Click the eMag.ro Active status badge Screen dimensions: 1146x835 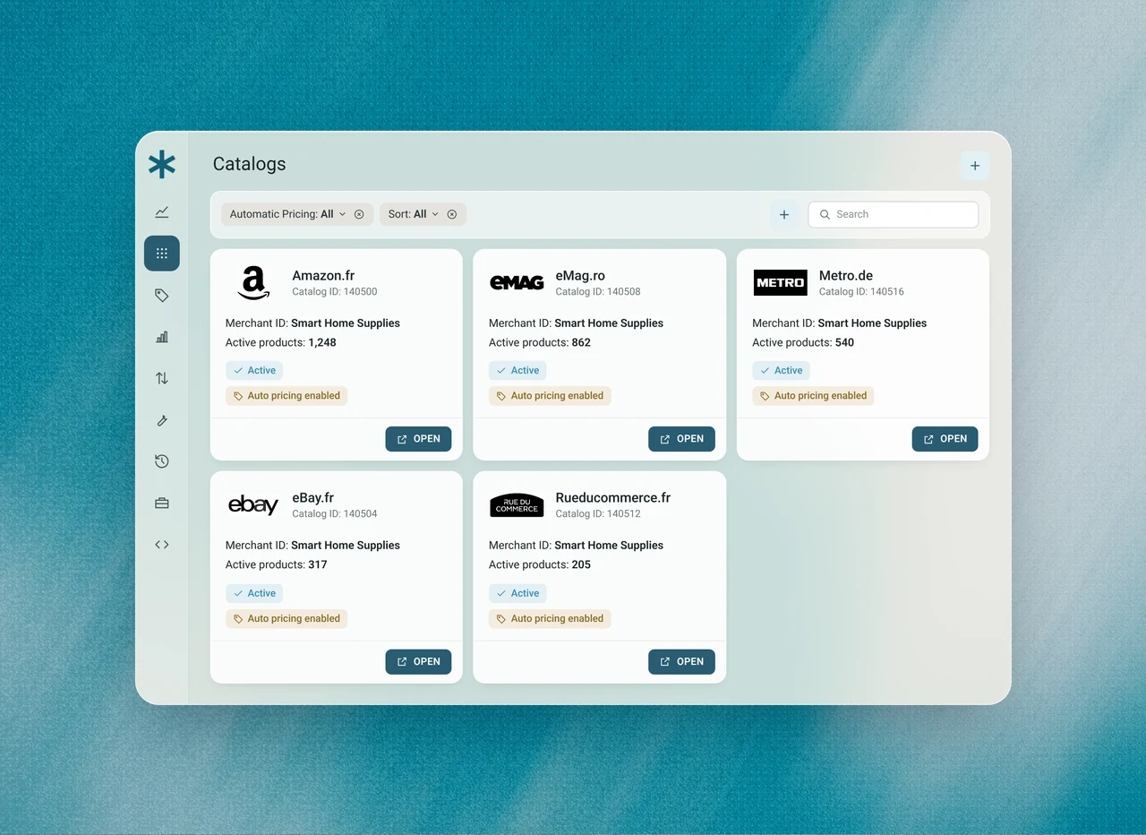(517, 370)
